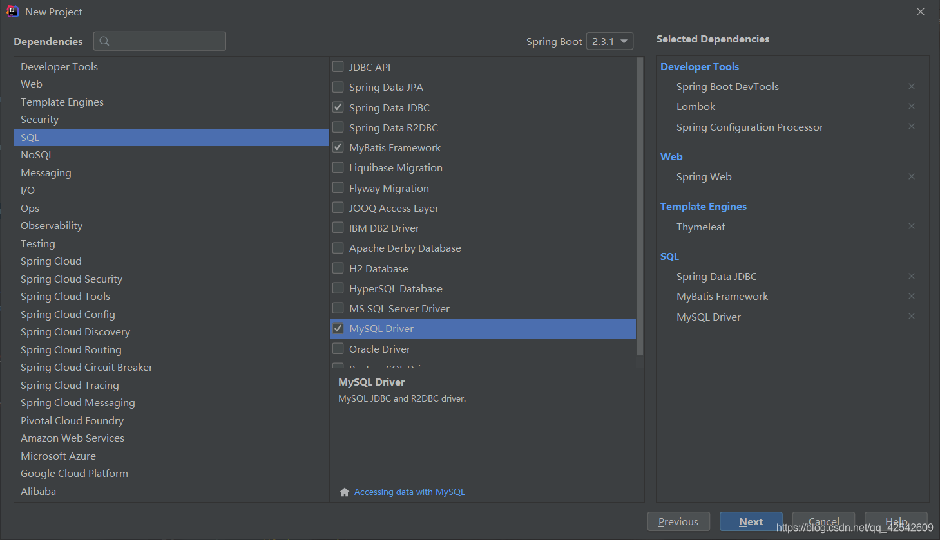940x540 pixels.
Task: Select the Security category
Action: (x=171, y=120)
